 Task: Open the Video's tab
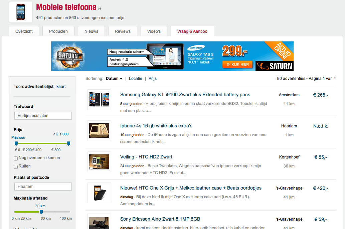(x=154, y=31)
